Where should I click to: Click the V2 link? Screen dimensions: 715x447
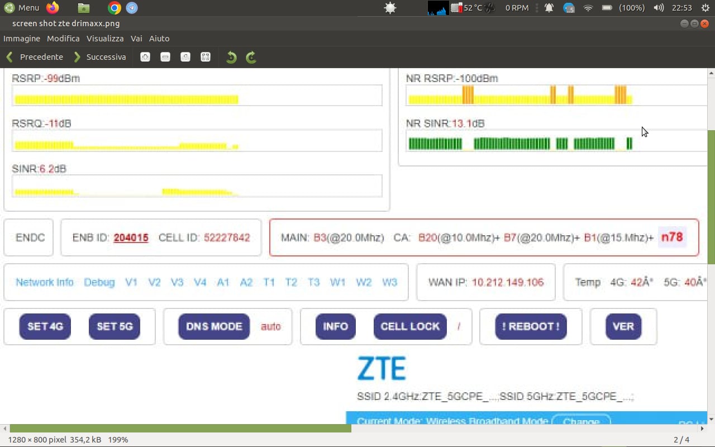click(154, 282)
